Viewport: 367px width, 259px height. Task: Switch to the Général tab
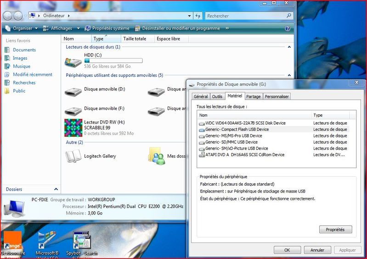coord(201,96)
